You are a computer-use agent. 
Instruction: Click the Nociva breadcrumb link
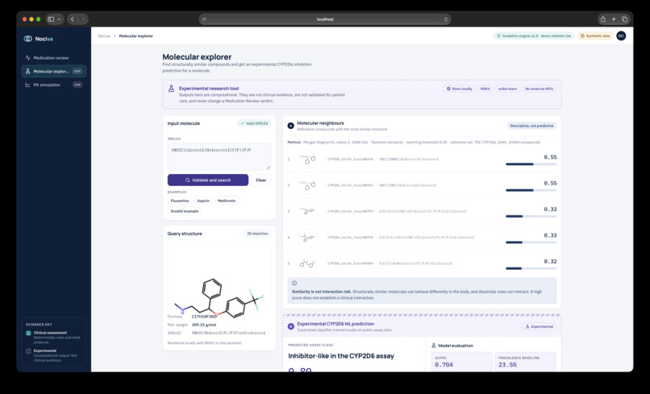coord(104,36)
